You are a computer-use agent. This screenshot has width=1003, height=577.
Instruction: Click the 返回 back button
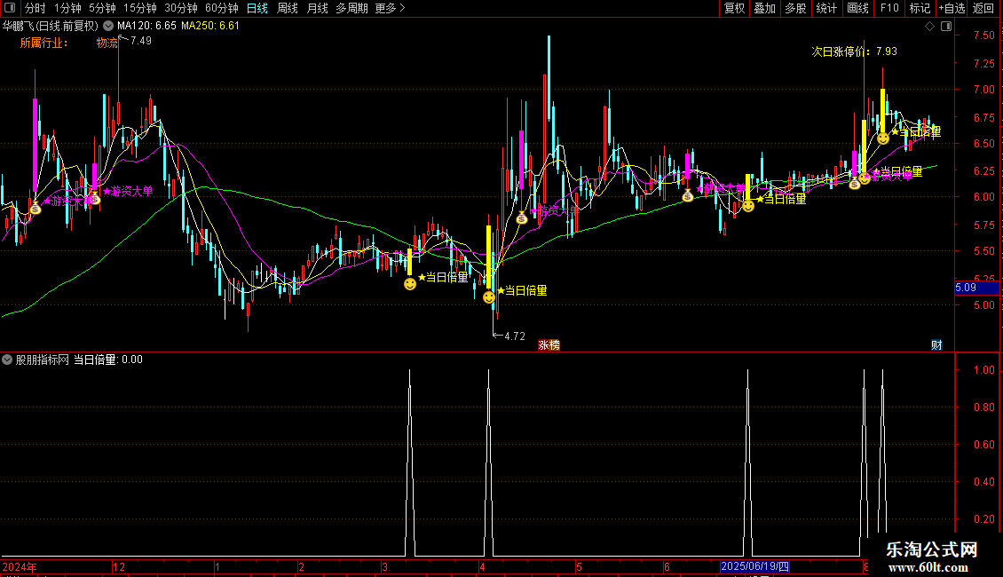(x=983, y=8)
